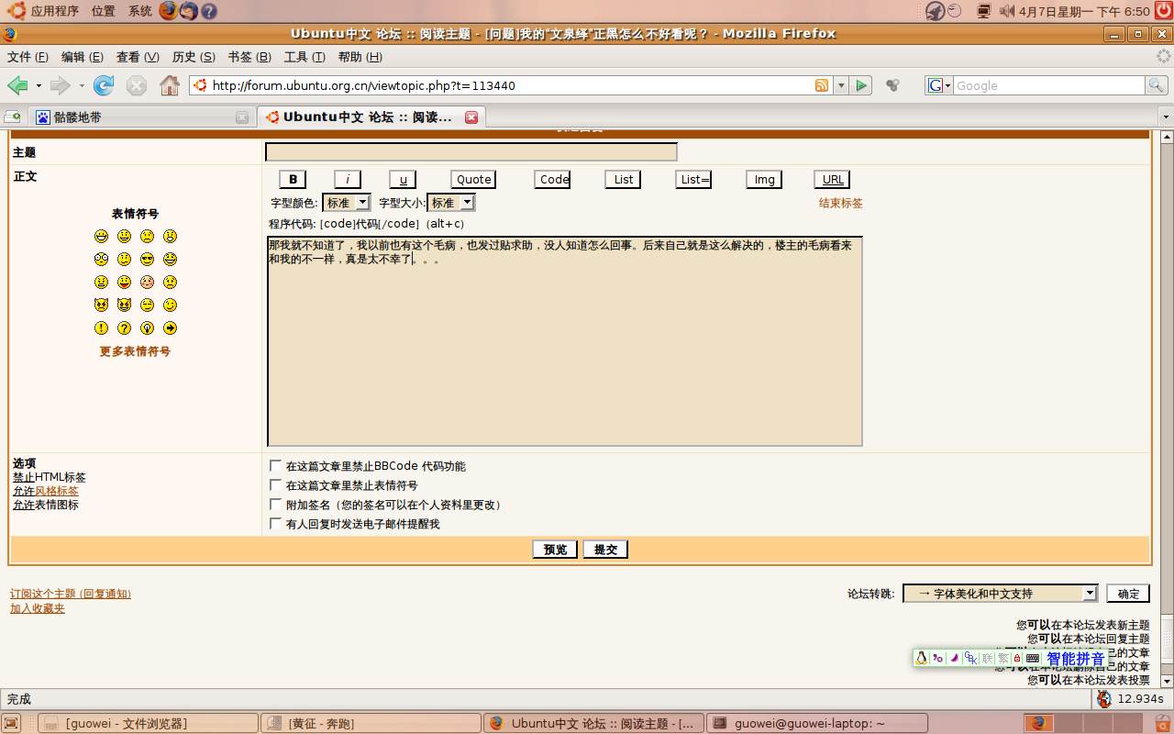Screen dimensions: 1174x734
Task: Switch to the guowei@guowei-laptop terminal in the taskbar
Action: [x=819, y=723]
